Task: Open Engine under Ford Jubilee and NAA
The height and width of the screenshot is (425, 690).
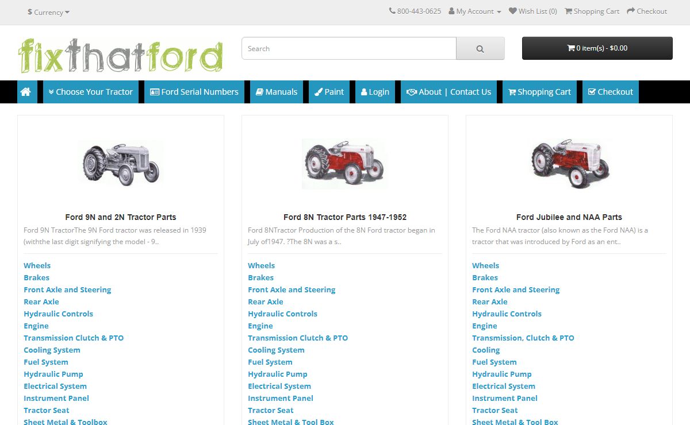Action: [x=485, y=326]
